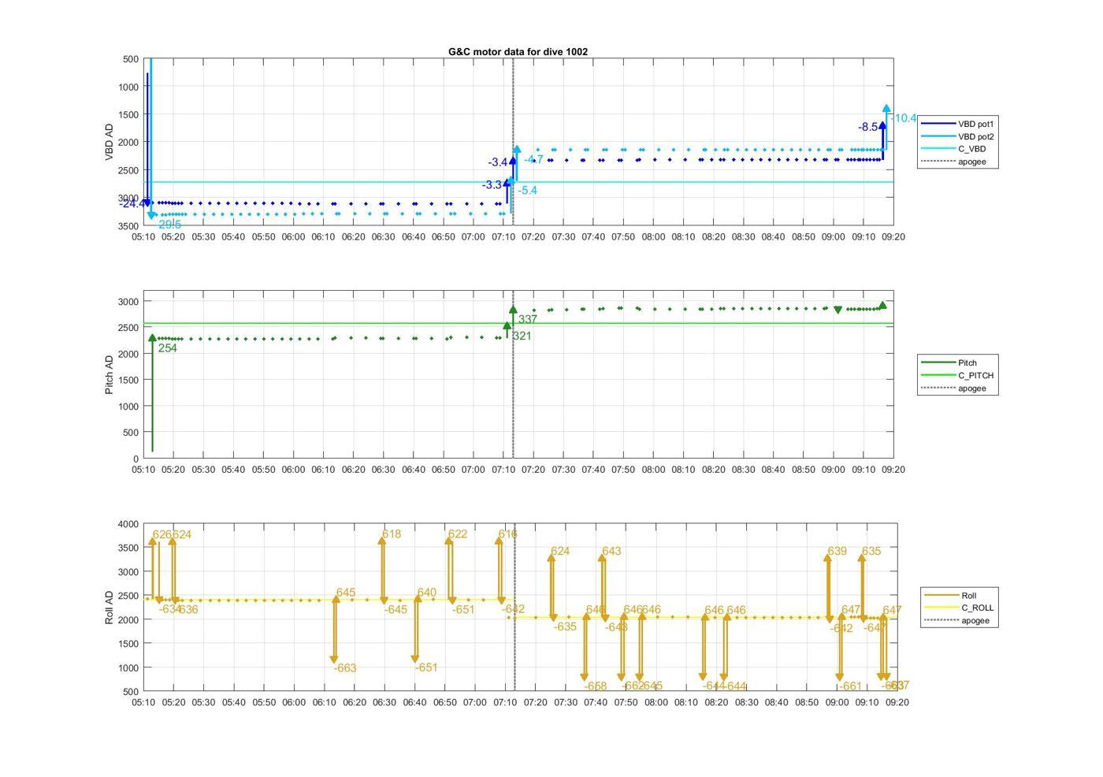Click the '254' label in the Pitch plot

tap(168, 348)
